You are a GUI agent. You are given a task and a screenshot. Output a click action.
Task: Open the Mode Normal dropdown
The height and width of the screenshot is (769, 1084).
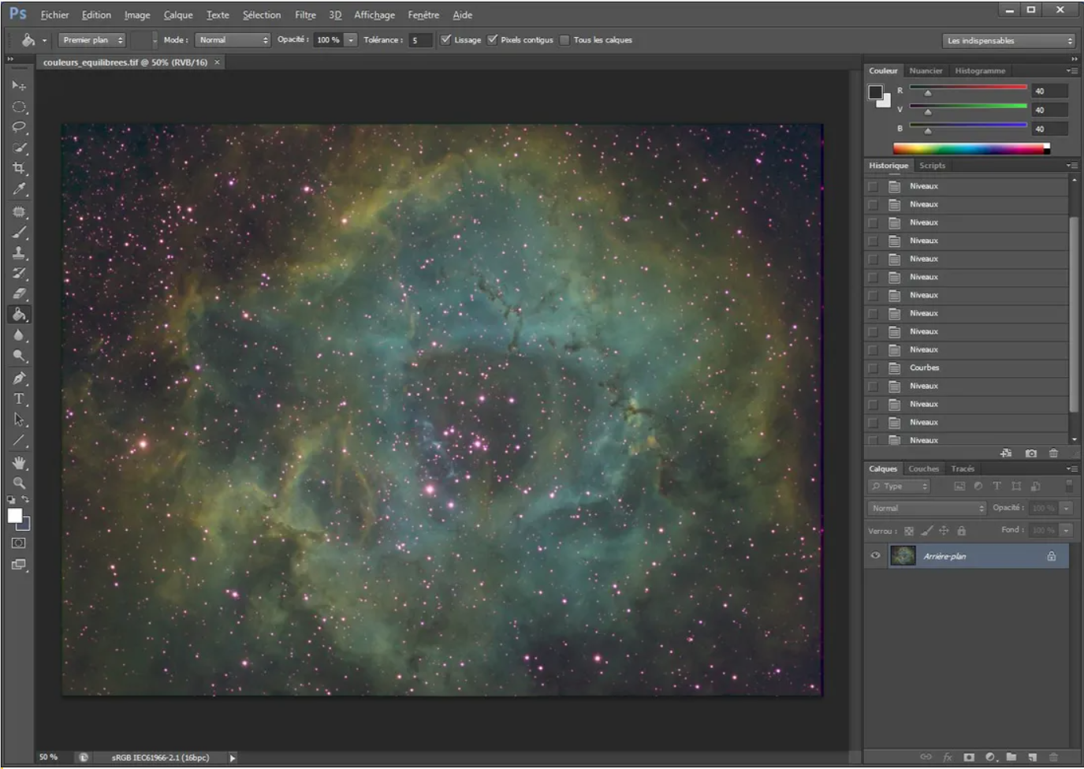coord(233,40)
